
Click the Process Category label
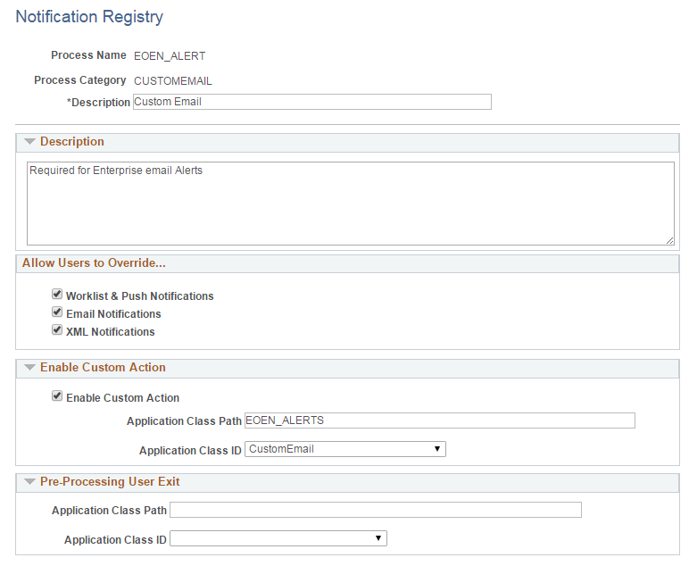pyautogui.click(x=80, y=80)
